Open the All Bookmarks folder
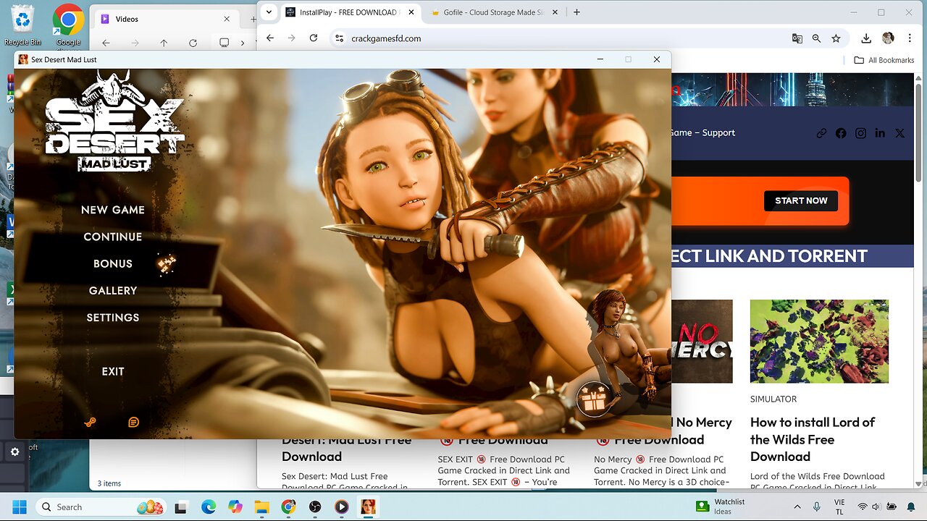 (x=884, y=60)
